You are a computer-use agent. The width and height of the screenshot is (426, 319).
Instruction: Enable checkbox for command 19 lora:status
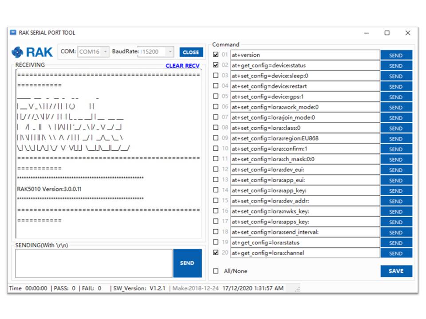(x=216, y=242)
